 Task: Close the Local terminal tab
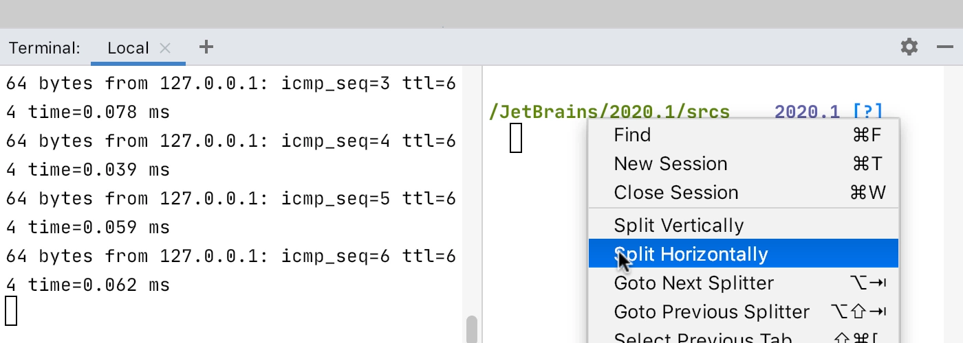pos(164,48)
